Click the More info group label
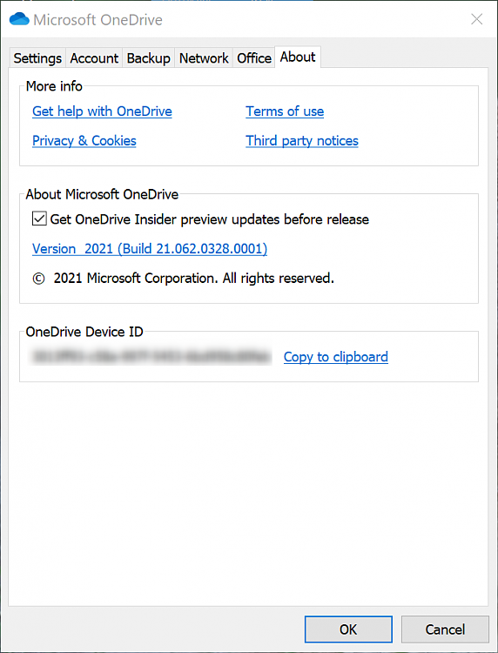 coord(54,86)
